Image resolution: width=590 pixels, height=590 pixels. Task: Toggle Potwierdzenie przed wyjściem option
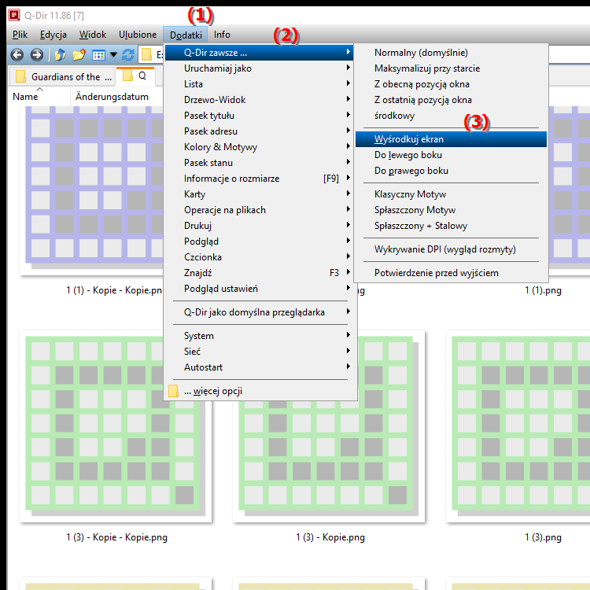(451, 273)
